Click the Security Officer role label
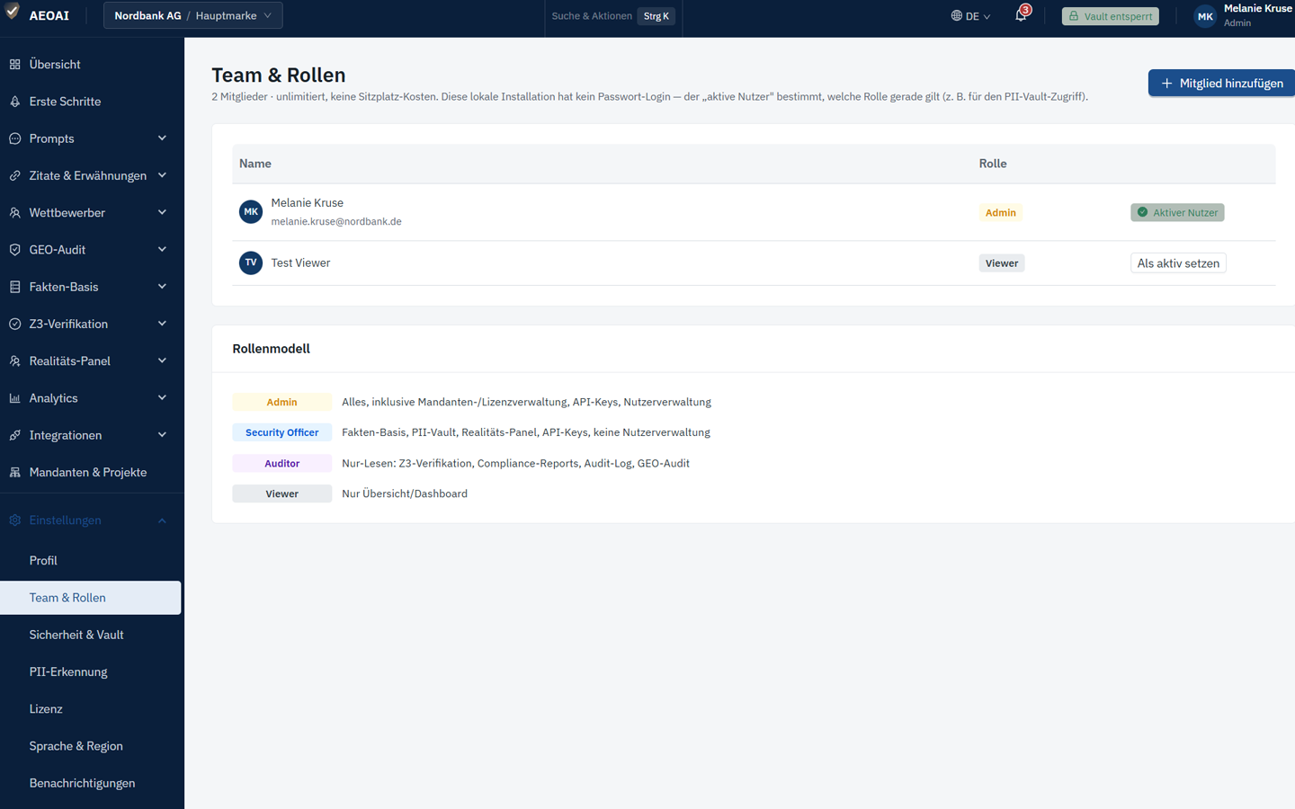 click(282, 432)
